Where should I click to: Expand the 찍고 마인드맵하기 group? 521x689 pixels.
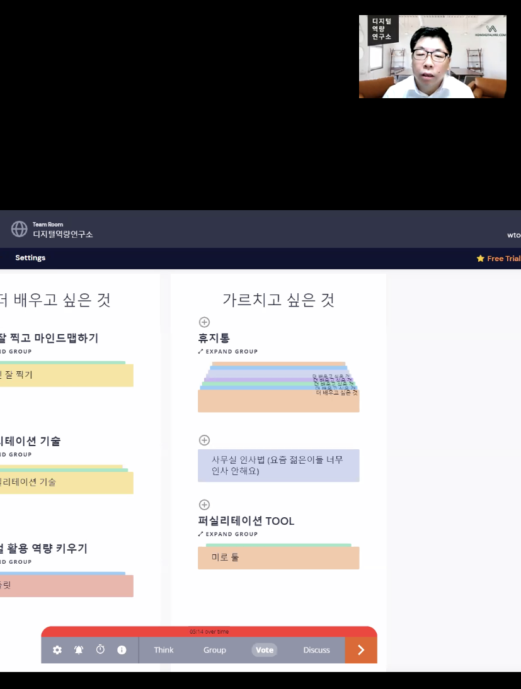(16, 352)
